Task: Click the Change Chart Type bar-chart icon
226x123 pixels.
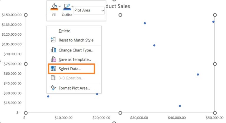Action: tap(53, 50)
